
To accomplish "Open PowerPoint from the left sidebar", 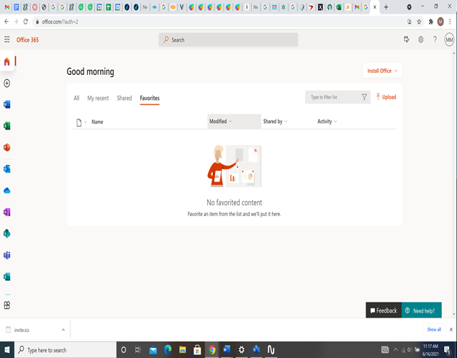I will 7,148.
